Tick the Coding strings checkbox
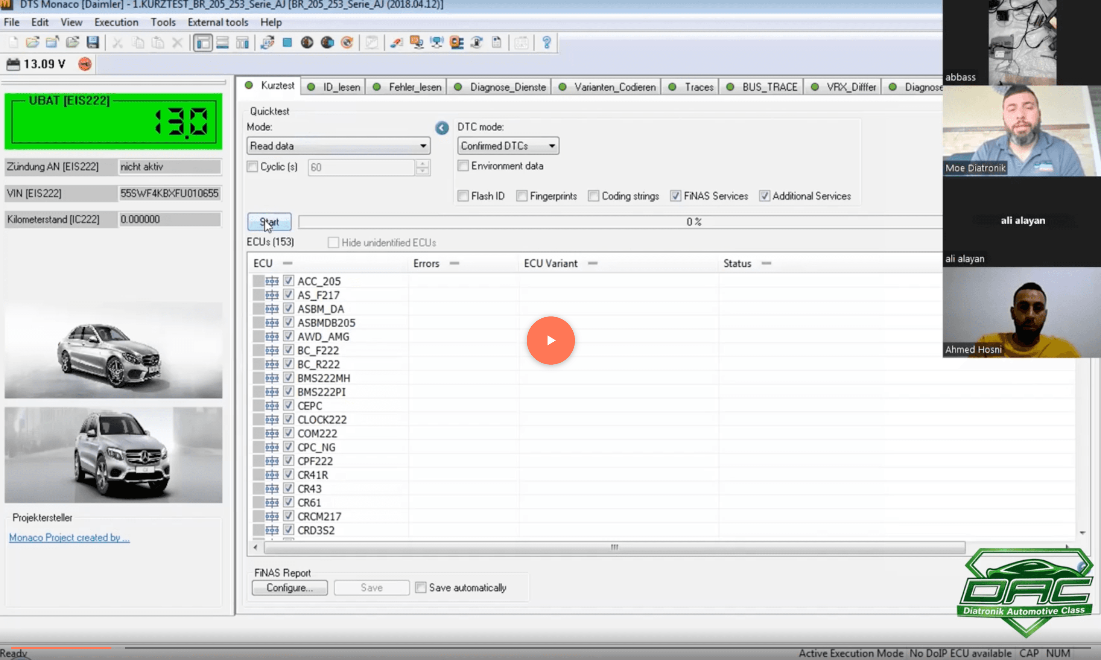Viewport: 1101px width, 660px height. pyautogui.click(x=593, y=196)
